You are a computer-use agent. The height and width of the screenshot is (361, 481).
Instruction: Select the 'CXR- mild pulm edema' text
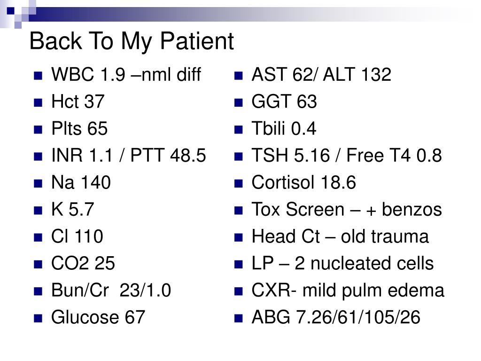(x=348, y=290)
